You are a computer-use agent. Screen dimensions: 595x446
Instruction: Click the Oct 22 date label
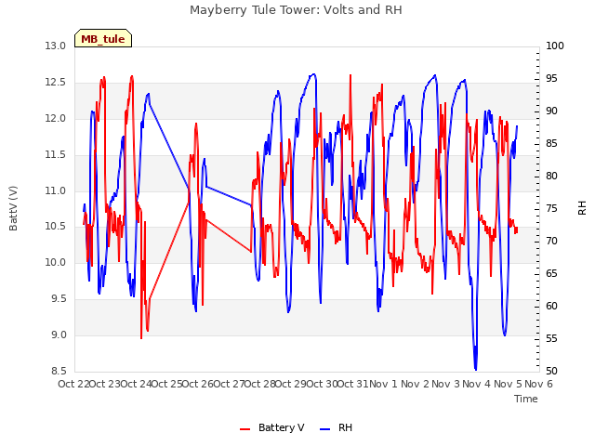(x=73, y=384)
